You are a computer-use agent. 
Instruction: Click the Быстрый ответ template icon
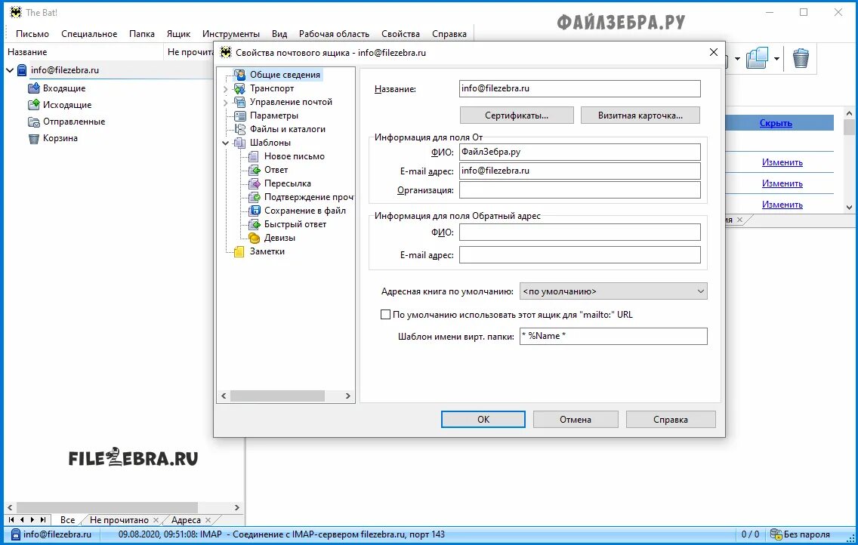tap(254, 224)
